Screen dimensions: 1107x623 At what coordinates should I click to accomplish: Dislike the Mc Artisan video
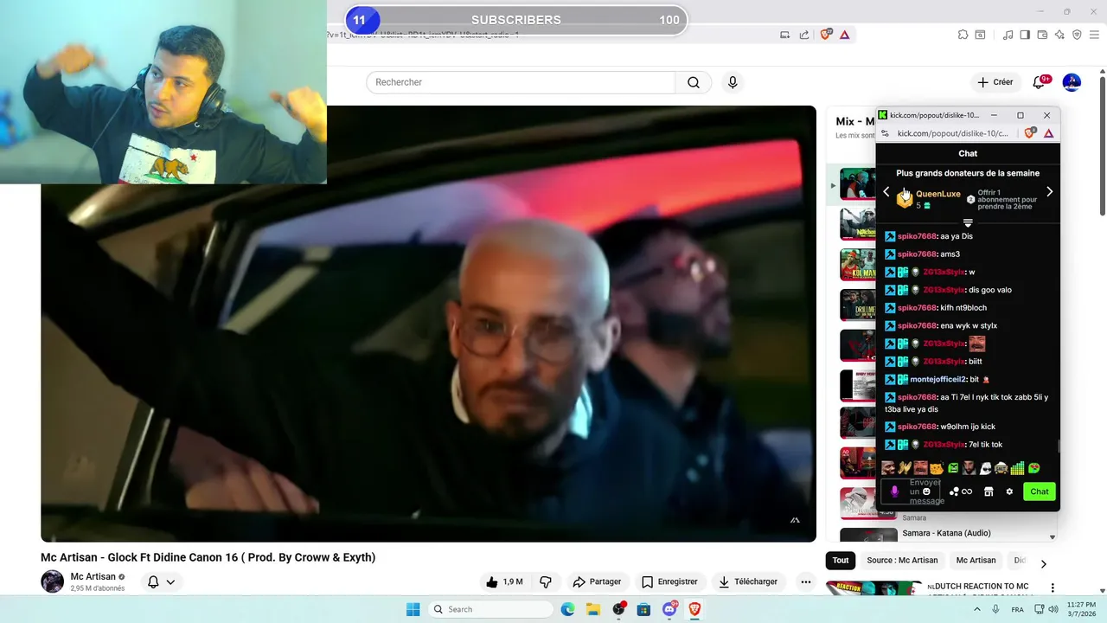tap(546, 581)
